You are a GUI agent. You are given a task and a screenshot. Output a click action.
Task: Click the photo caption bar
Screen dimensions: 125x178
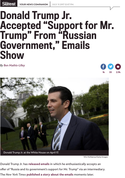coord(54,153)
